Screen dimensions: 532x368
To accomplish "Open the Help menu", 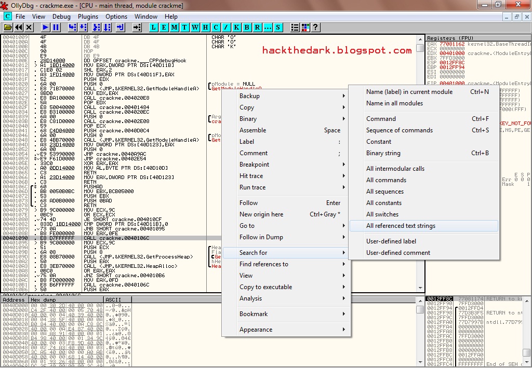I will click(x=171, y=17).
